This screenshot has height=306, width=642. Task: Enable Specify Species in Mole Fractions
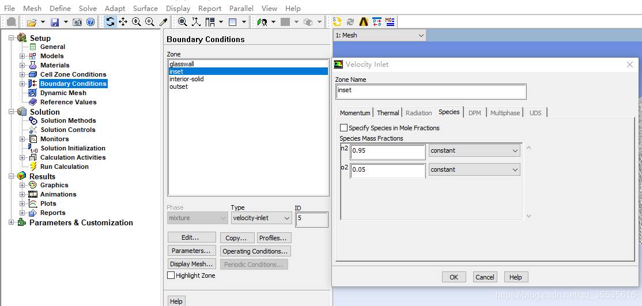[x=343, y=128]
